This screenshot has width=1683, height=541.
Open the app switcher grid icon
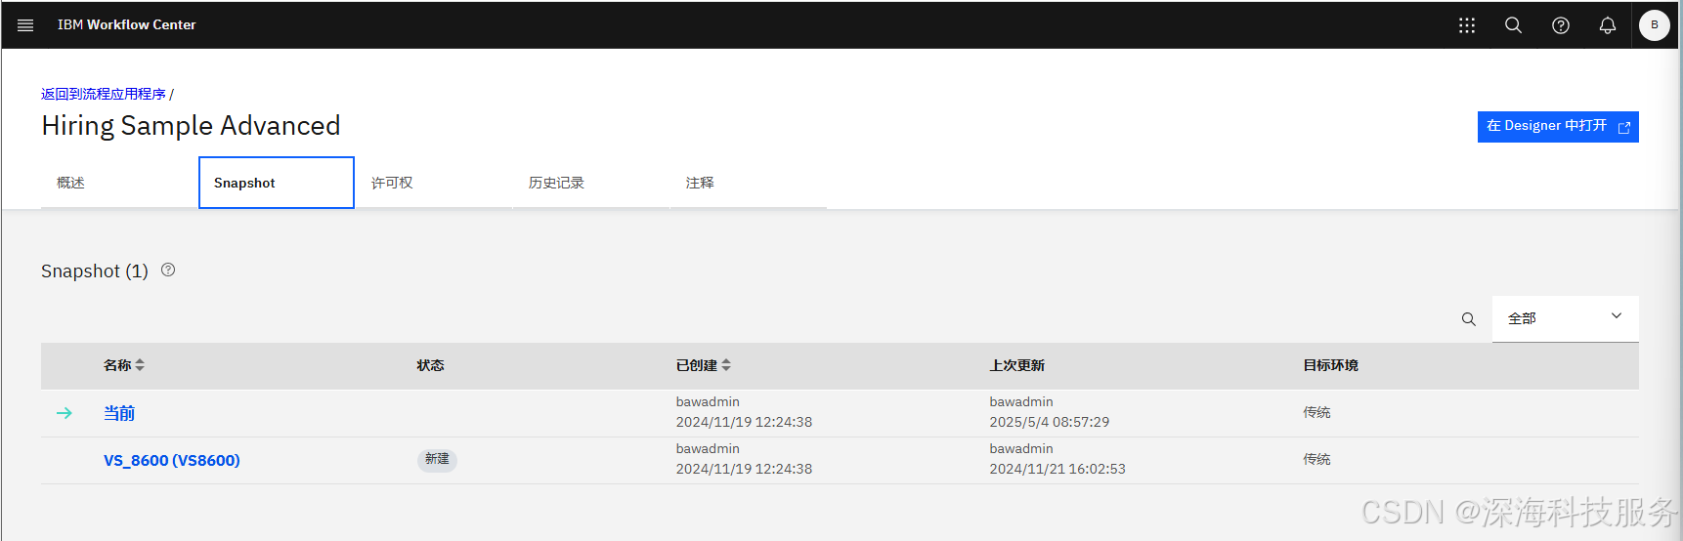(1466, 25)
